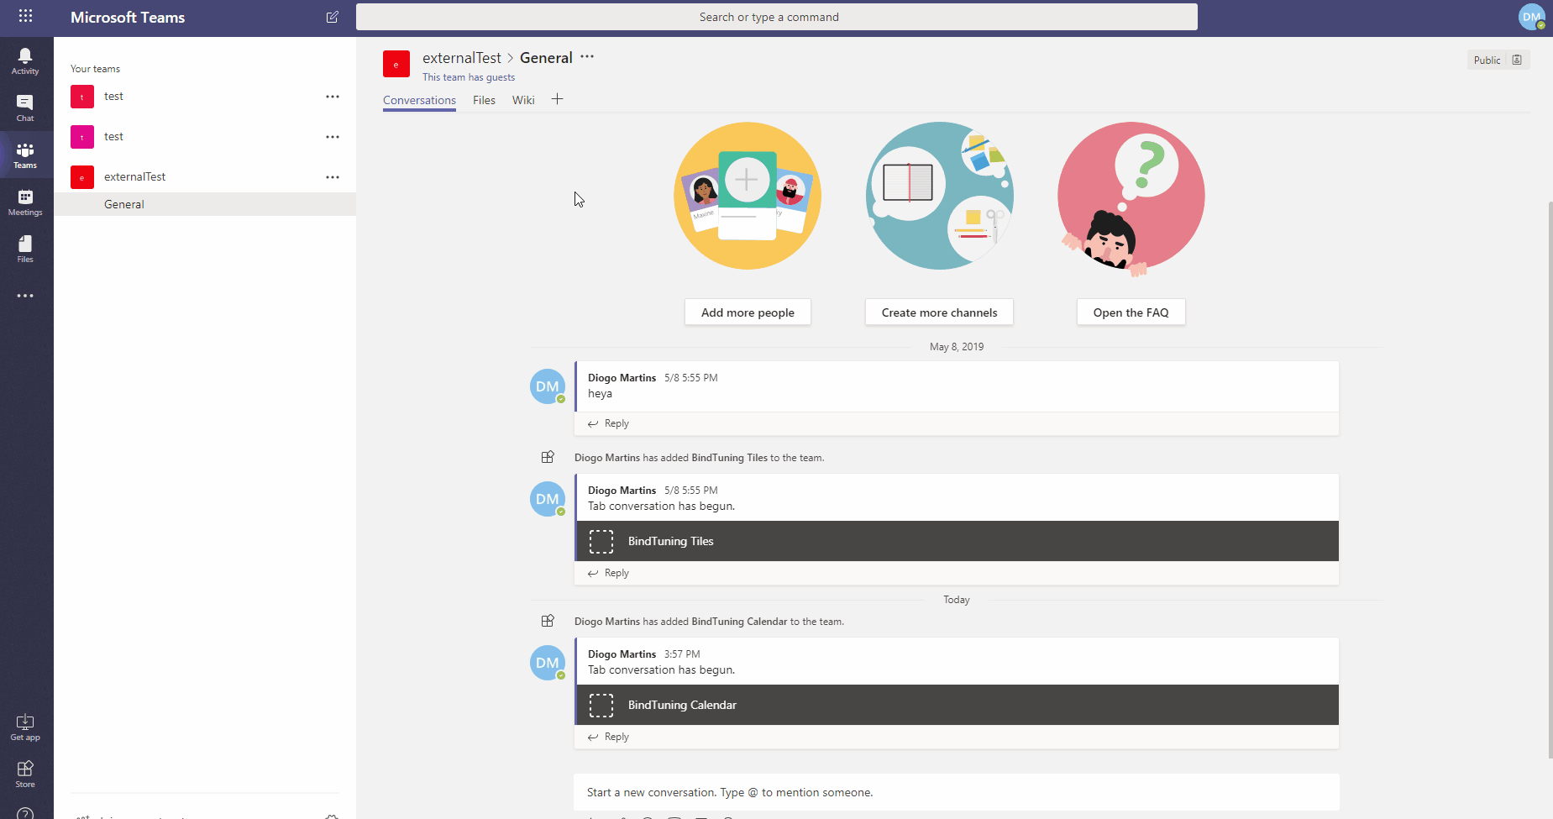Open profile menu from DM avatar

(x=1532, y=17)
